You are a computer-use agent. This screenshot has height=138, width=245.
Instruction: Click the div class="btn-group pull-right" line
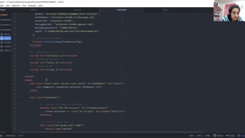(x=62, y=125)
